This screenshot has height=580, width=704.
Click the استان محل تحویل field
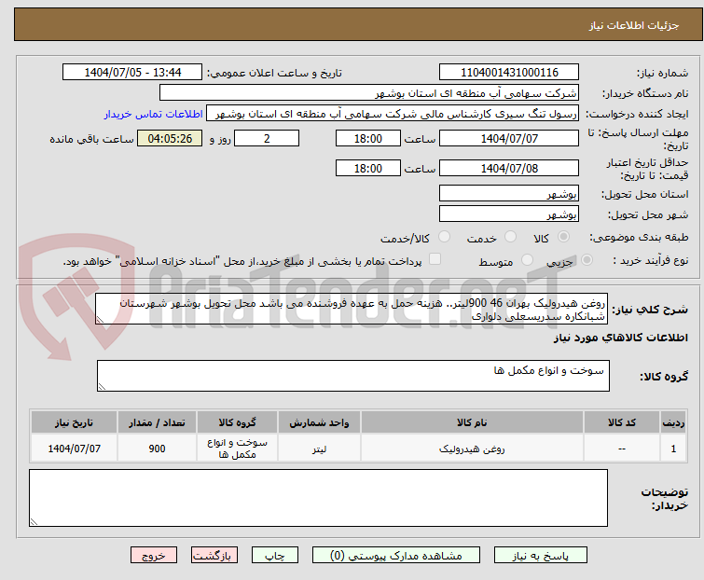[509, 193]
